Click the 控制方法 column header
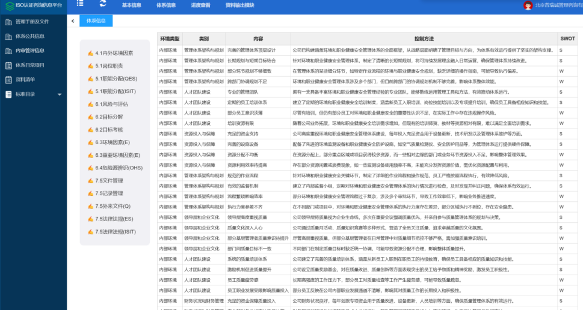Image resolution: width=583 pixels, height=310 pixels. (424, 38)
